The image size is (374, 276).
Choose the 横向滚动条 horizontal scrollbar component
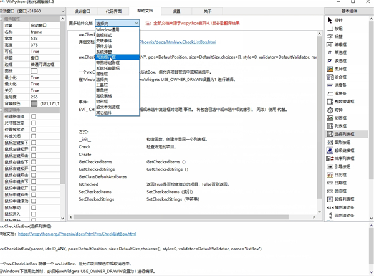pyautogui.click(x=340, y=207)
